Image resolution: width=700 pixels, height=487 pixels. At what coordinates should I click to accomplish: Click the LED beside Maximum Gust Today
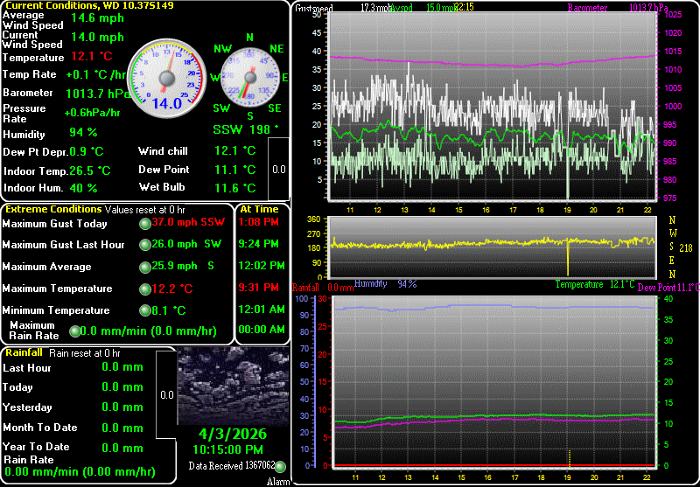pyautogui.click(x=145, y=223)
